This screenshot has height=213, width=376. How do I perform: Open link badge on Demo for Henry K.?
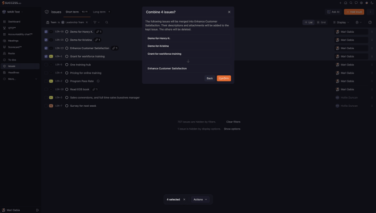point(99,31)
